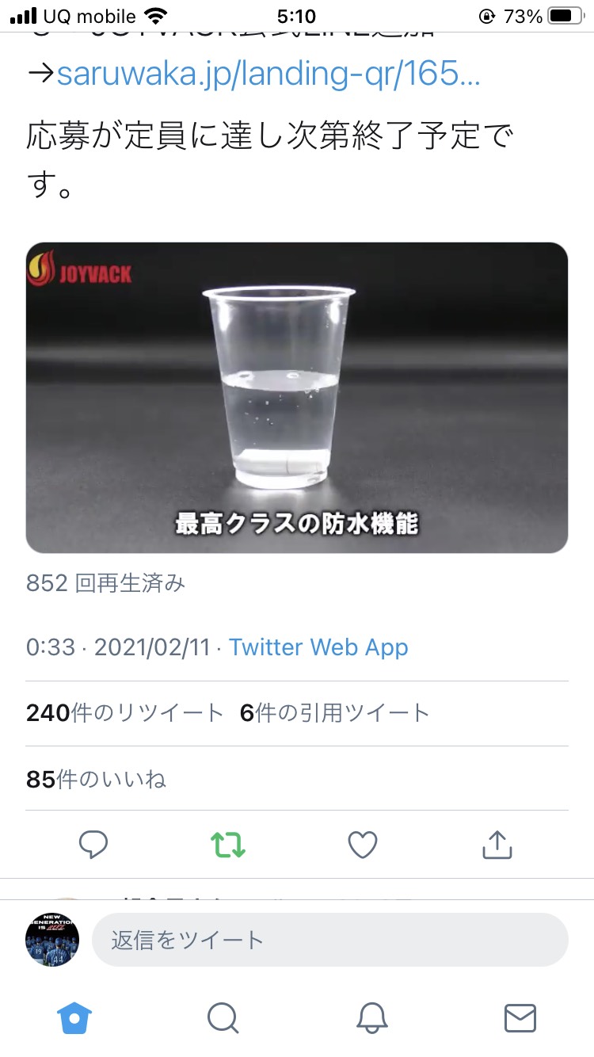
Task: Open Notifications bell tab
Action: (371, 1018)
